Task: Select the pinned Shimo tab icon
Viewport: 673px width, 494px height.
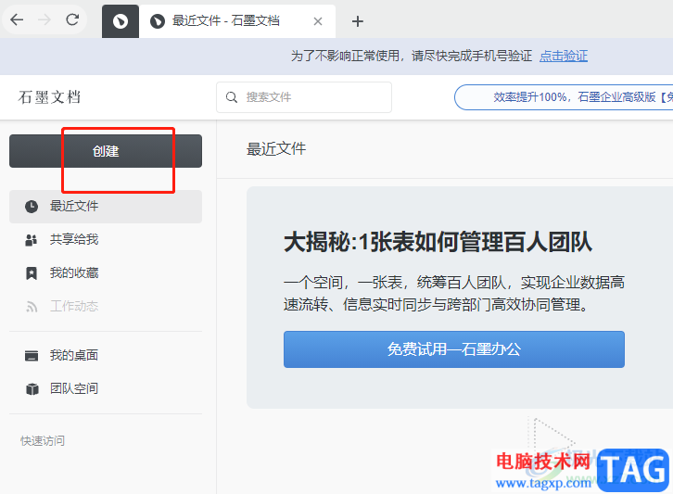Action: coord(121,21)
